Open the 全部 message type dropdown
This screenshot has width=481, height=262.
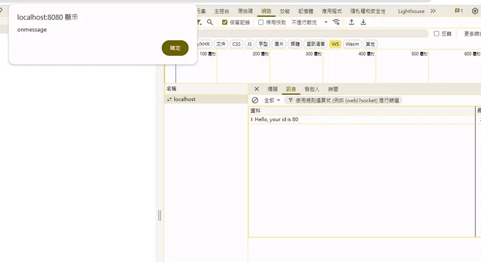[x=272, y=101]
